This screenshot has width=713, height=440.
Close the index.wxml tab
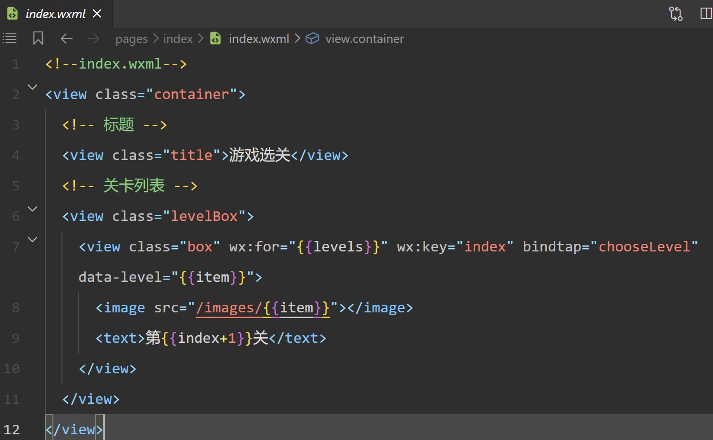pos(97,14)
